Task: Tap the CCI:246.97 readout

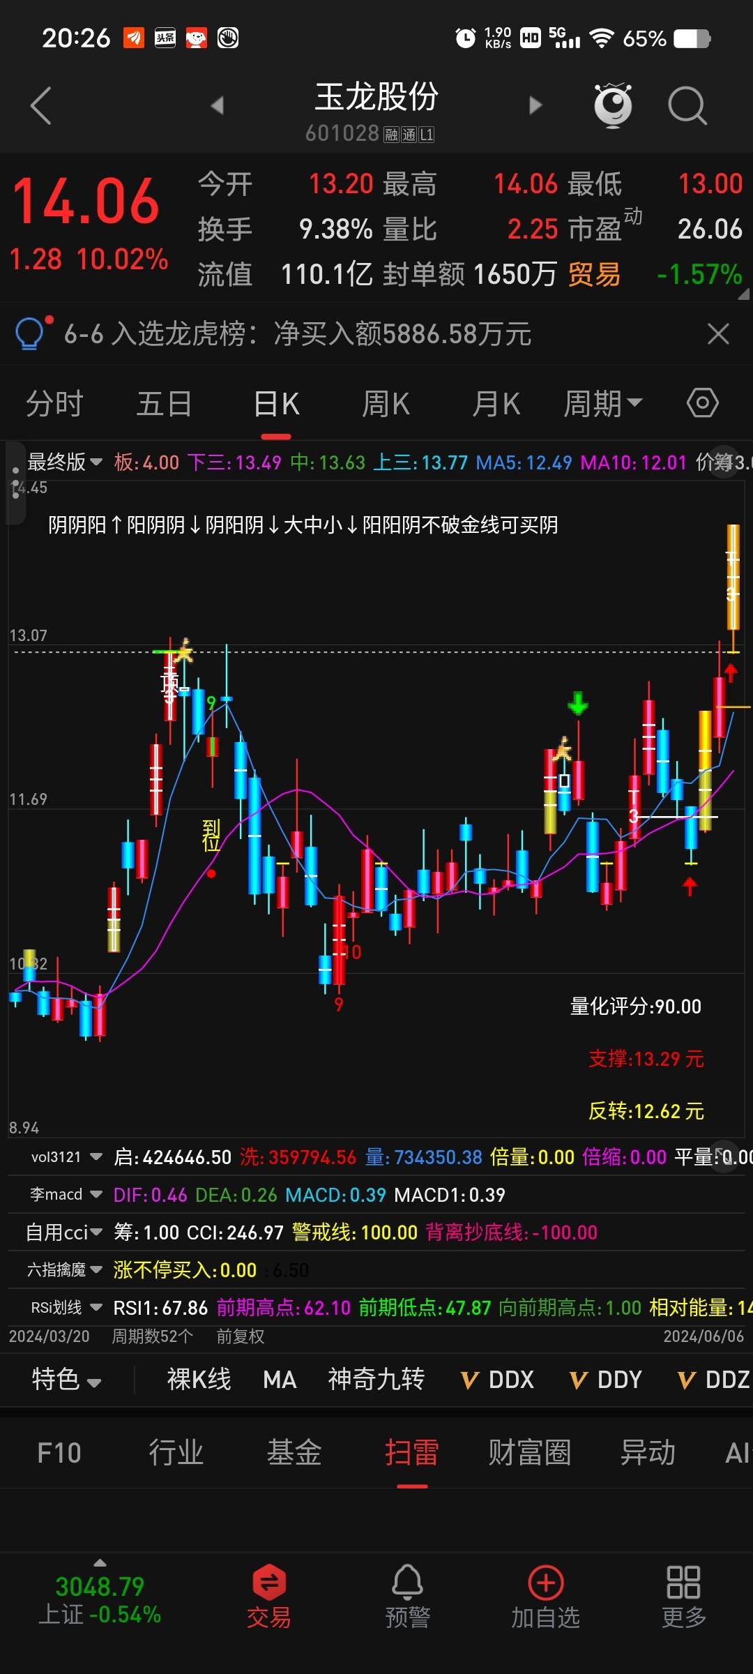Action: coord(235,1232)
